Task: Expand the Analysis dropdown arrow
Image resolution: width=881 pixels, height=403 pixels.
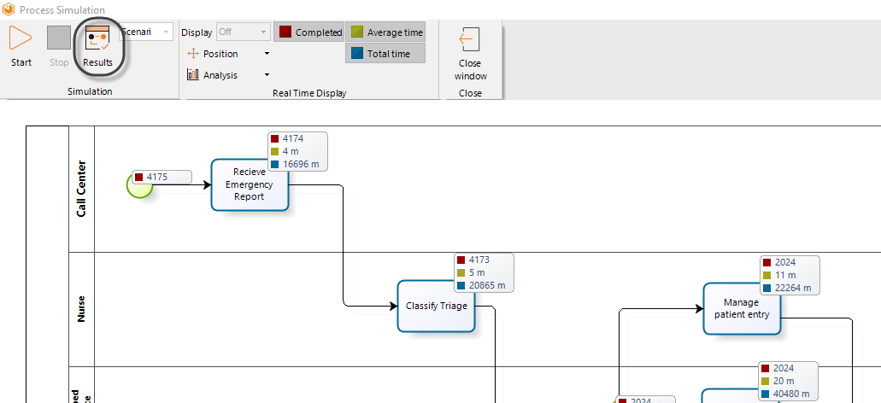Action: 267,74
